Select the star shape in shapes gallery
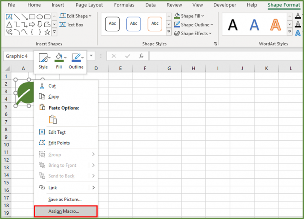 click(47, 32)
